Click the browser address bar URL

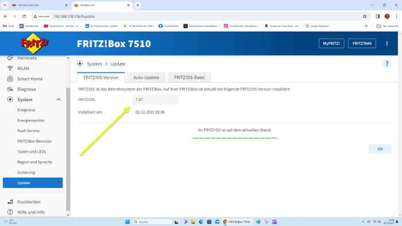(x=74, y=17)
